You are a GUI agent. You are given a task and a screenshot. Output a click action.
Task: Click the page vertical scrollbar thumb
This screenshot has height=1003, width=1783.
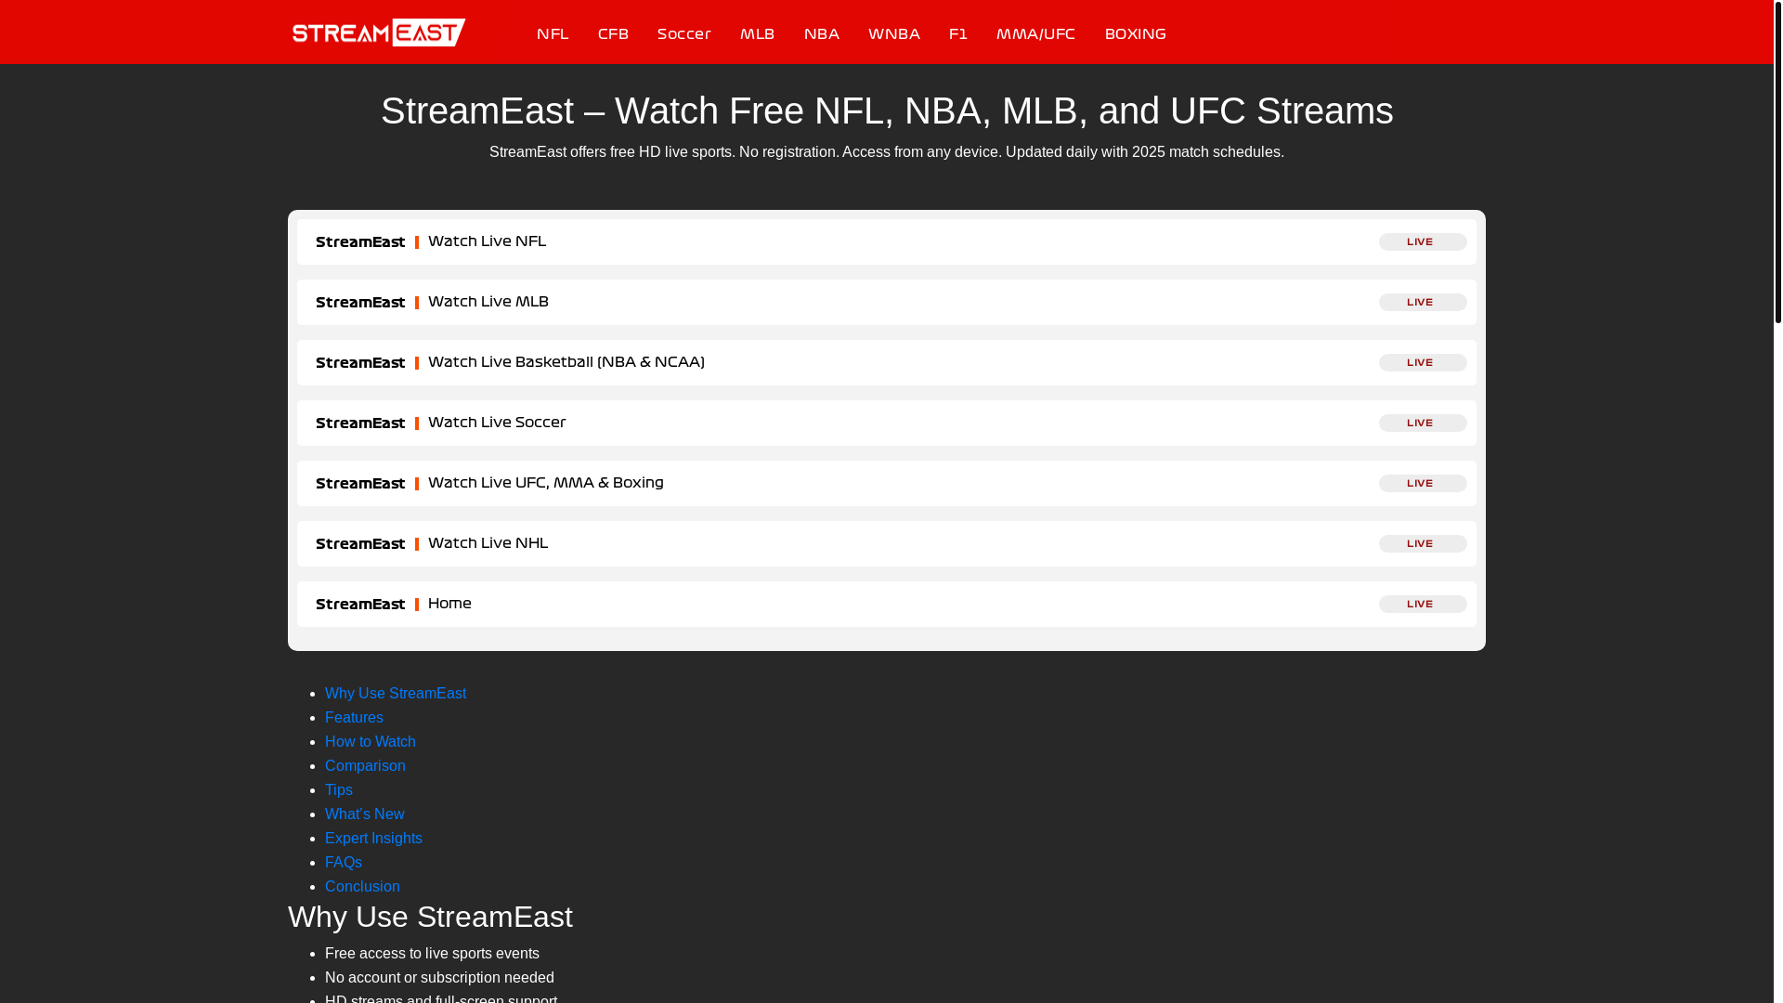(1778, 162)
